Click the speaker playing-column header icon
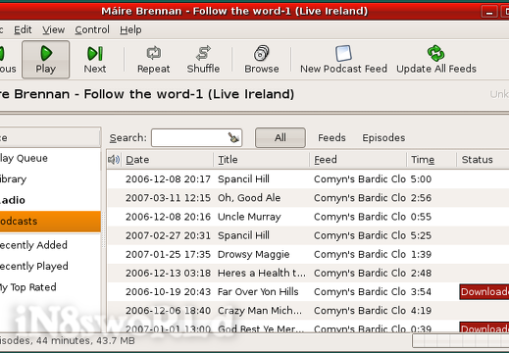This screenshot has width=509, height=353. (x=114, y=160)
